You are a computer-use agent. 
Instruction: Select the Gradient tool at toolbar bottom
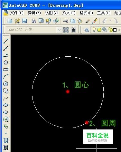[6, 147]
